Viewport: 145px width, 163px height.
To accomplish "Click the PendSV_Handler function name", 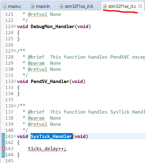I will [50, 81].
